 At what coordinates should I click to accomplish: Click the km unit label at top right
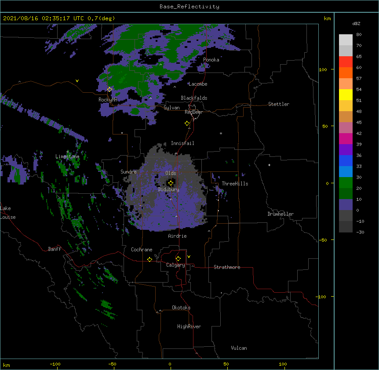point(328,18)
